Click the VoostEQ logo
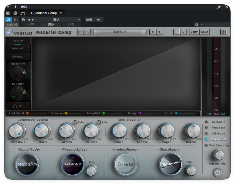 click(x=19, y=32)
